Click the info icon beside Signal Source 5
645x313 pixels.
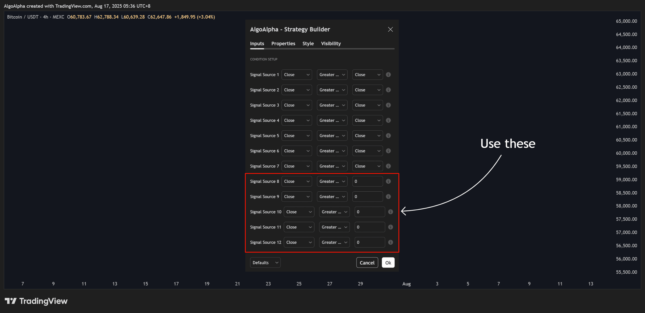click(388, 135)
